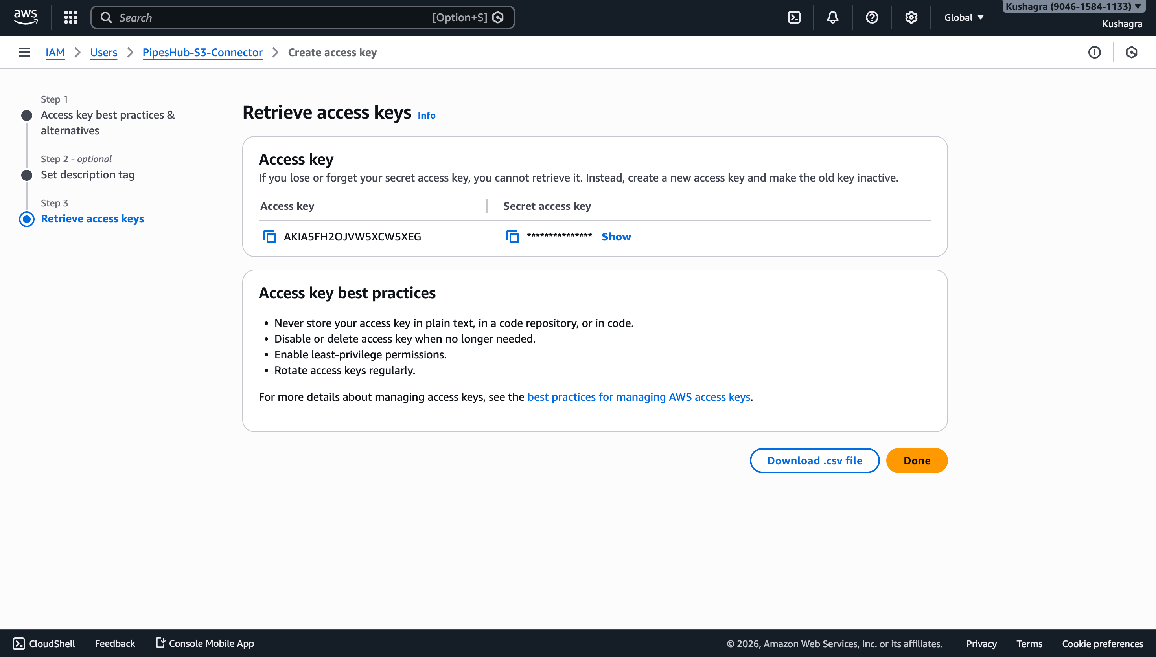The height and width of the screenshot is (657, 1156).
Task: Open the Privacy footer link
Action: [981, 644]
